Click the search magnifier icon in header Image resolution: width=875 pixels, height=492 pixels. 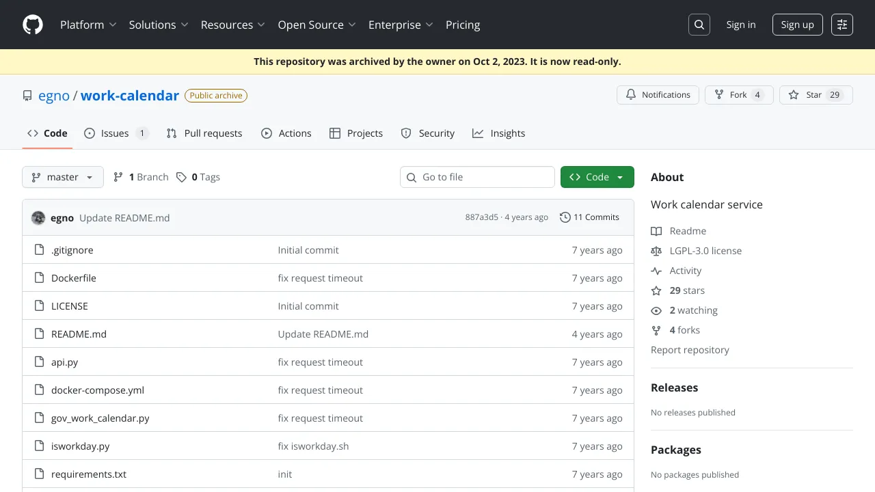[x=699, y=25]
